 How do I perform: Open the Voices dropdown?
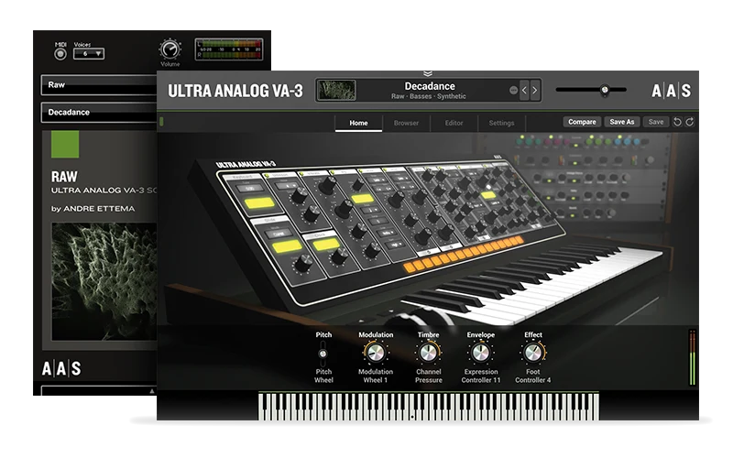click(89, 54)
